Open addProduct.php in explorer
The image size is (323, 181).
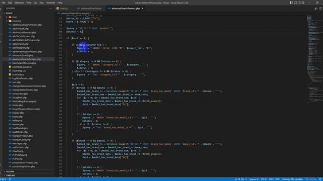20,29
